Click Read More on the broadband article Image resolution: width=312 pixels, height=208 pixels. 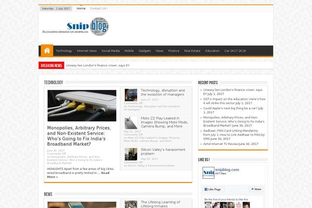[x=78, y=175]
